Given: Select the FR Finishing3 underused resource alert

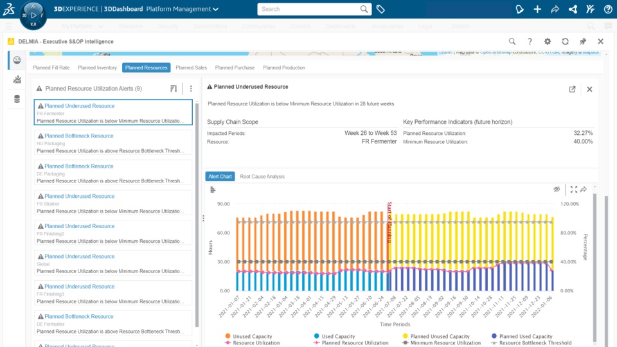Looking at the screenshot, I should pyautogui.click(x=113, y=294).
